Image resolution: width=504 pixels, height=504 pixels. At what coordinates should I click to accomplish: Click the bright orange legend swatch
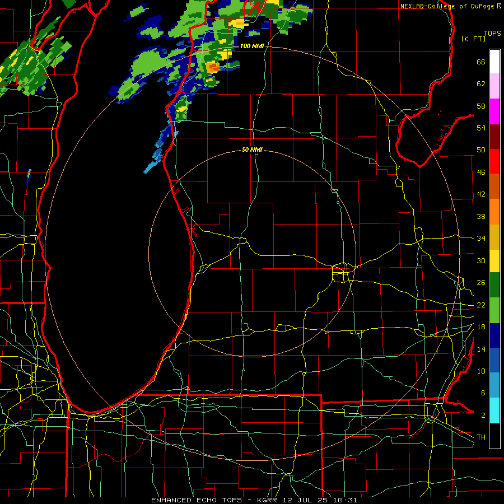494,212
